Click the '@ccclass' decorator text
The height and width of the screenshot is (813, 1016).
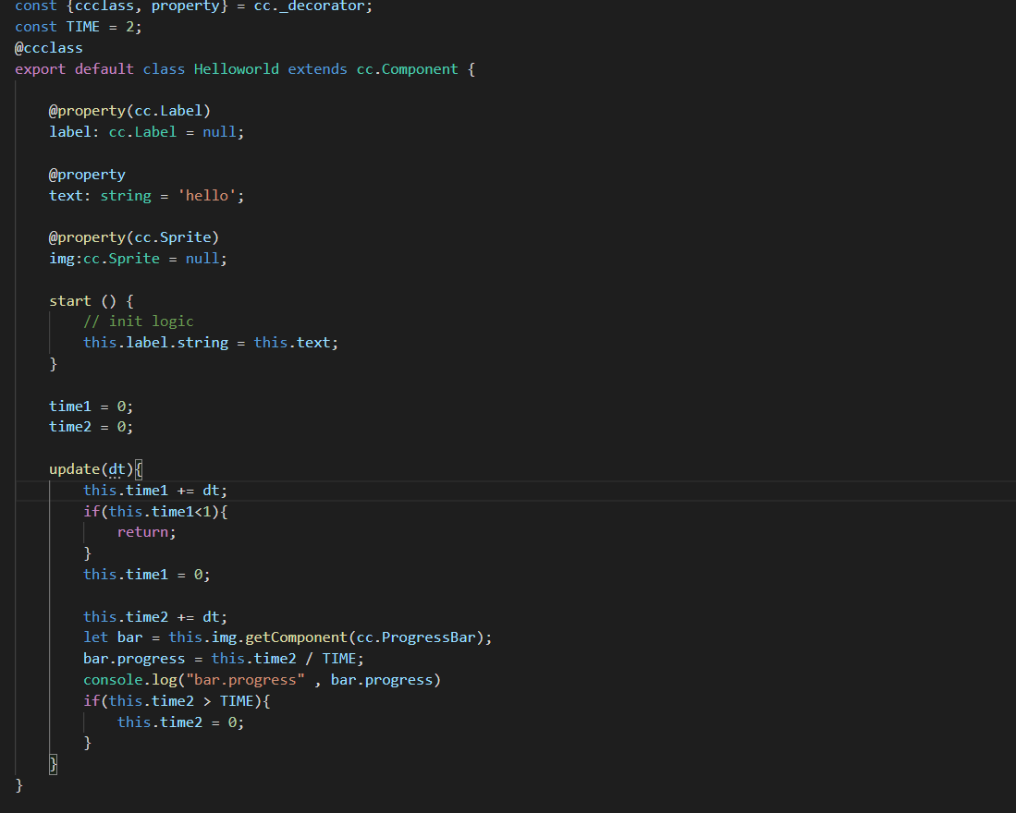49,48
